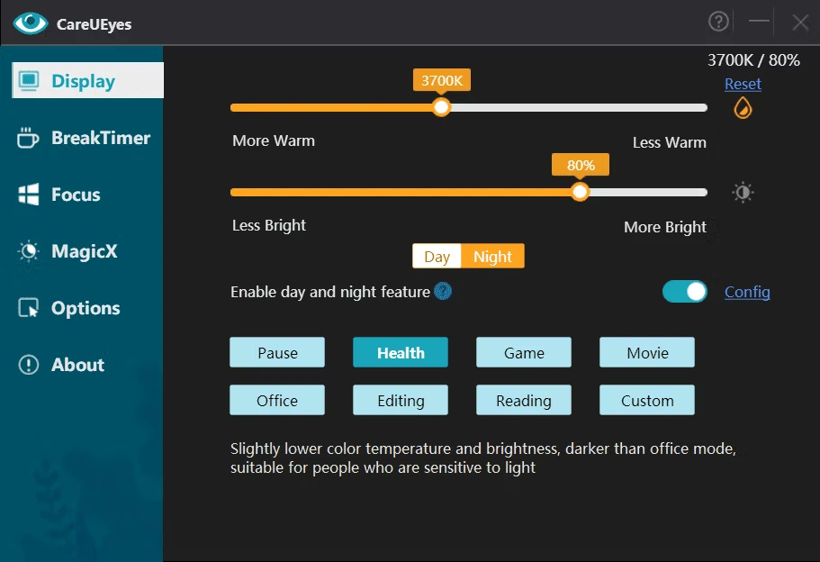Go to the MagicX panel

83,251
